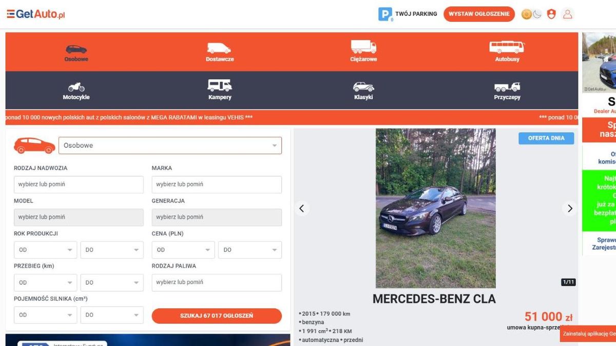Open the RODZAJ NADWOZIA select field
616x346 pixels.
click(x=79, y=185)
